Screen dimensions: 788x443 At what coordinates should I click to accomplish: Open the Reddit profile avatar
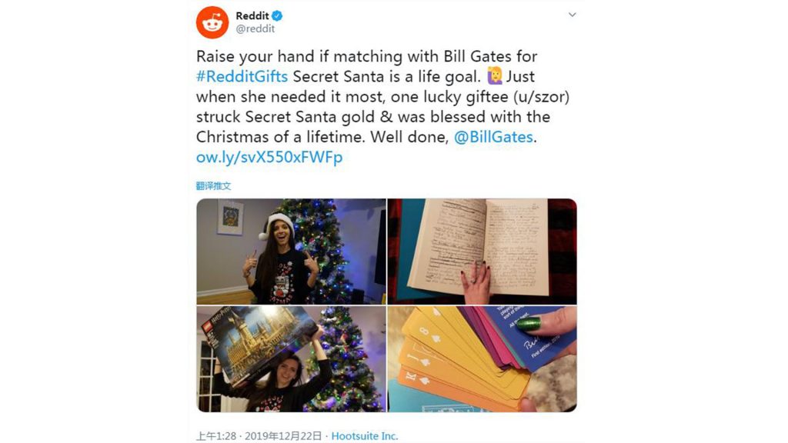point(212,22)
